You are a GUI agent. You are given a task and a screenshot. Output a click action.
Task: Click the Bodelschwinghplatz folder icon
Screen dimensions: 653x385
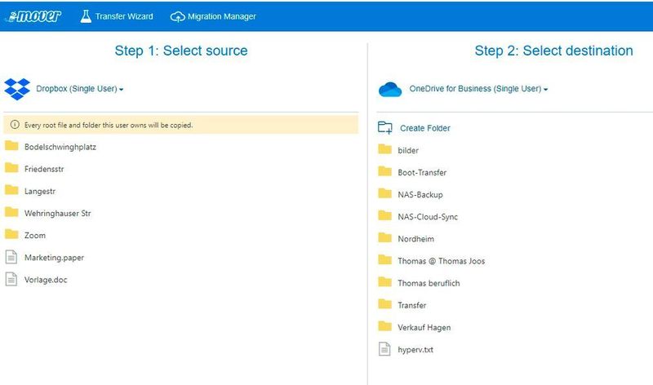point(11,146)
